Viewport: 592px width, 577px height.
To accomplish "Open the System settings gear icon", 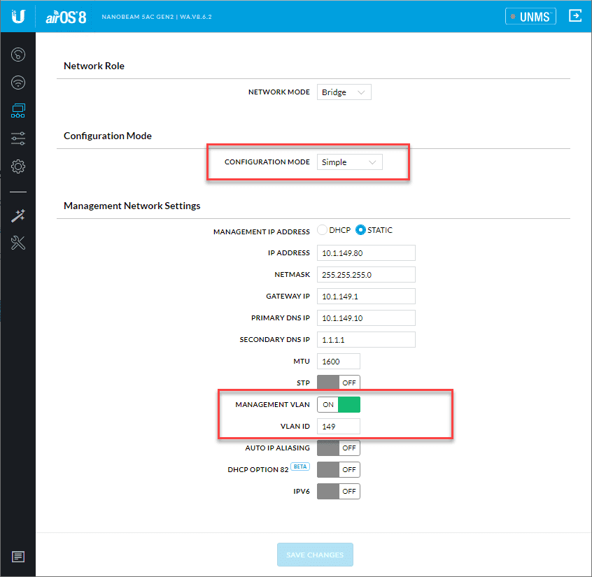I will (17, 166).
